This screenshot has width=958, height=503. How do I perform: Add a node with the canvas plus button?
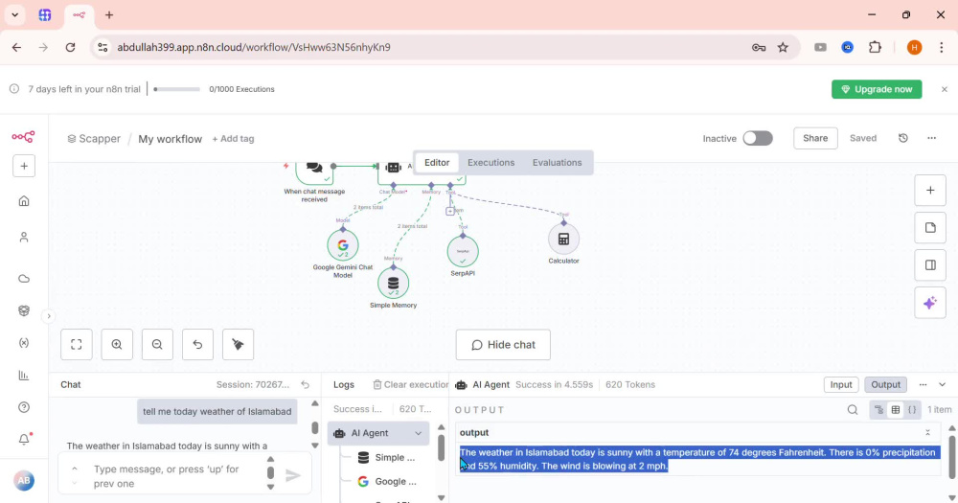(x=930, y=190)
